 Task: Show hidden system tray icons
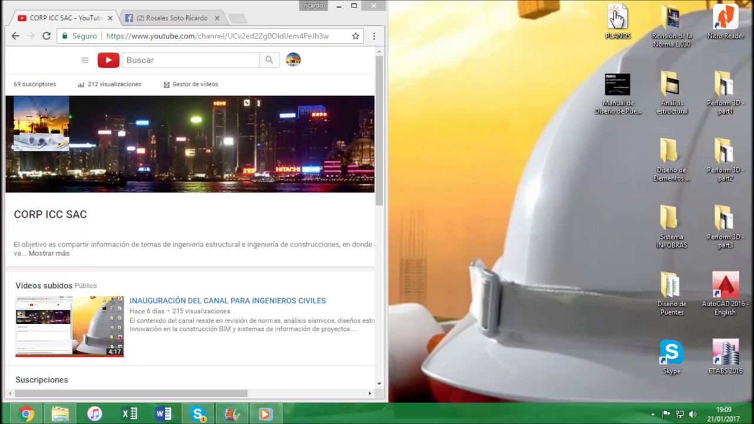pos(652,415)
